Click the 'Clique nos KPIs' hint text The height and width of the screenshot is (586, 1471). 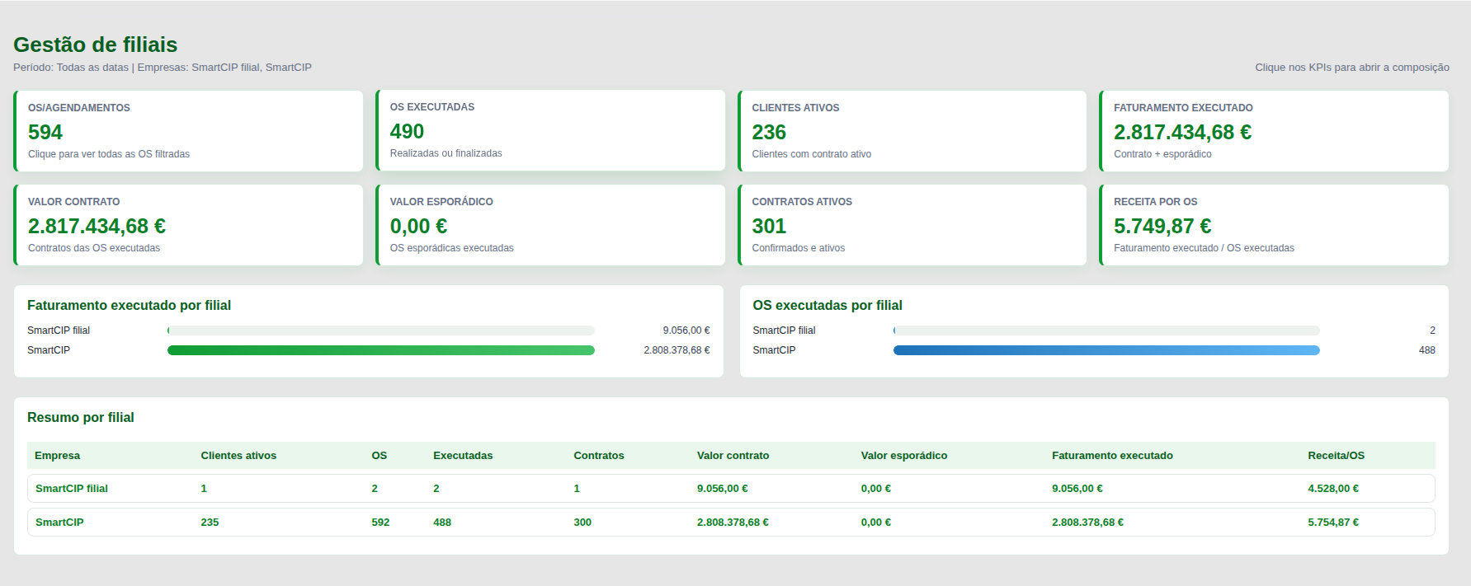[1352, 68]
